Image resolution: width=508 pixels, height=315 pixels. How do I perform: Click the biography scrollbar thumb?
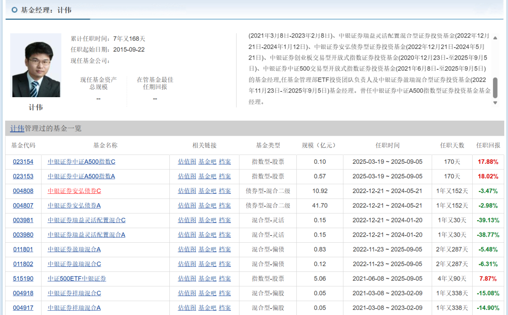[495, 88]
